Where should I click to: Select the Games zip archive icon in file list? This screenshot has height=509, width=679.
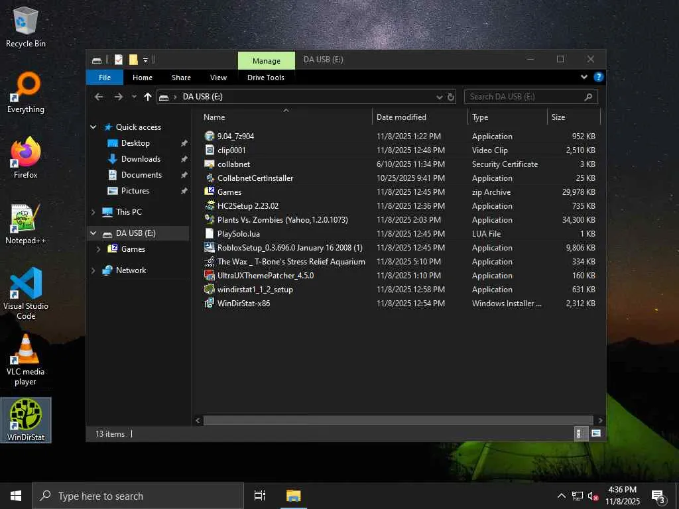tap(209, 192)
